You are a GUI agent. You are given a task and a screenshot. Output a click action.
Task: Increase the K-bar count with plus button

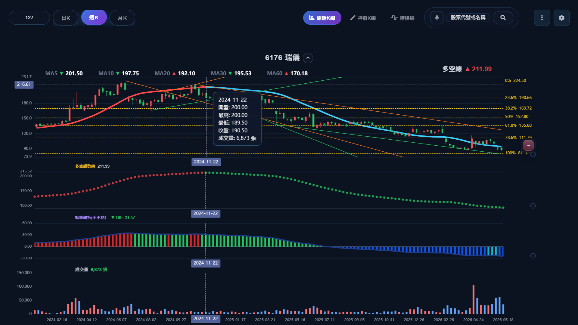coord(44,18)
